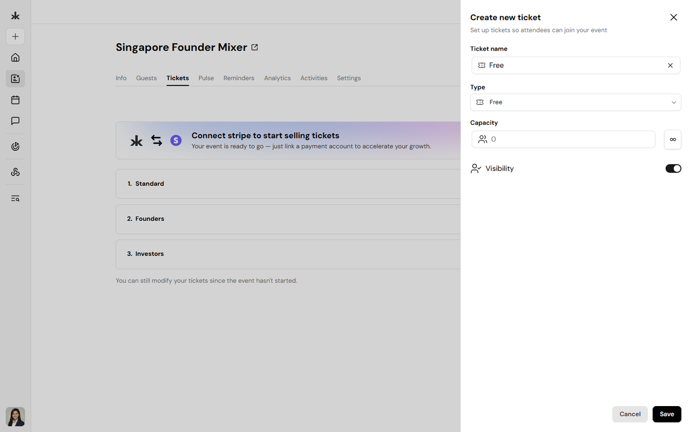Switch to the Pulse tab

[206, 78]
